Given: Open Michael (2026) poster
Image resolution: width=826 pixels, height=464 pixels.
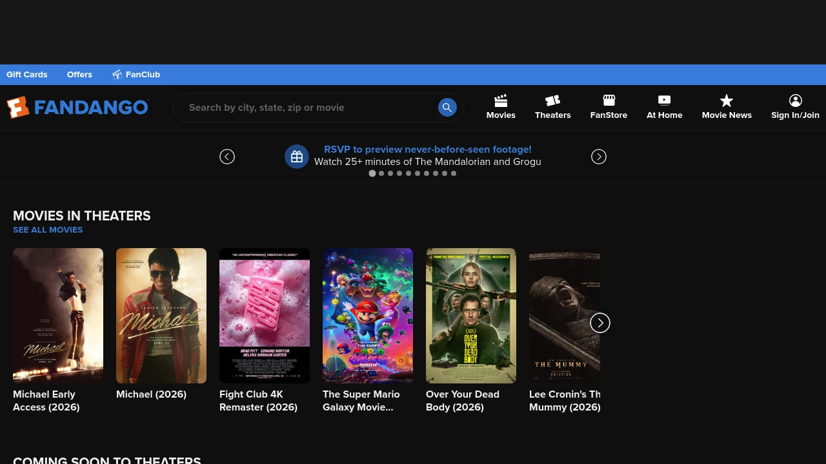Looking at the screenshot, I should pos(161,316).
